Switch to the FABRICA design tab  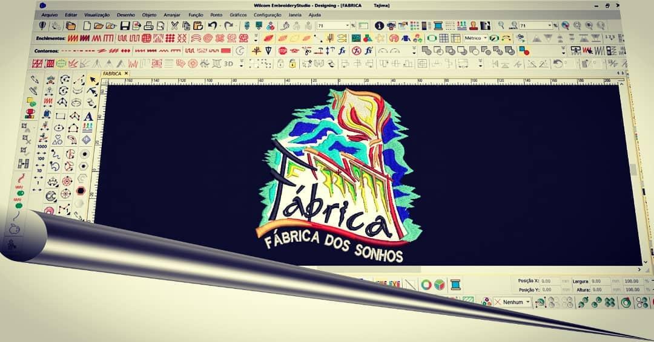coord(112,74)
